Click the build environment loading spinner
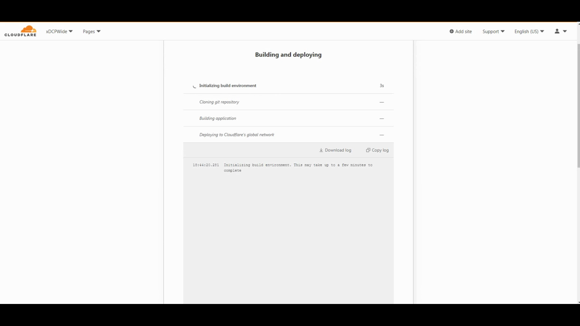 195,86
